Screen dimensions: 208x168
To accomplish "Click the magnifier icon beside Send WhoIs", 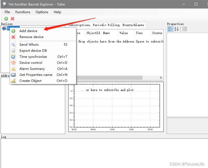I will point(13,45).
